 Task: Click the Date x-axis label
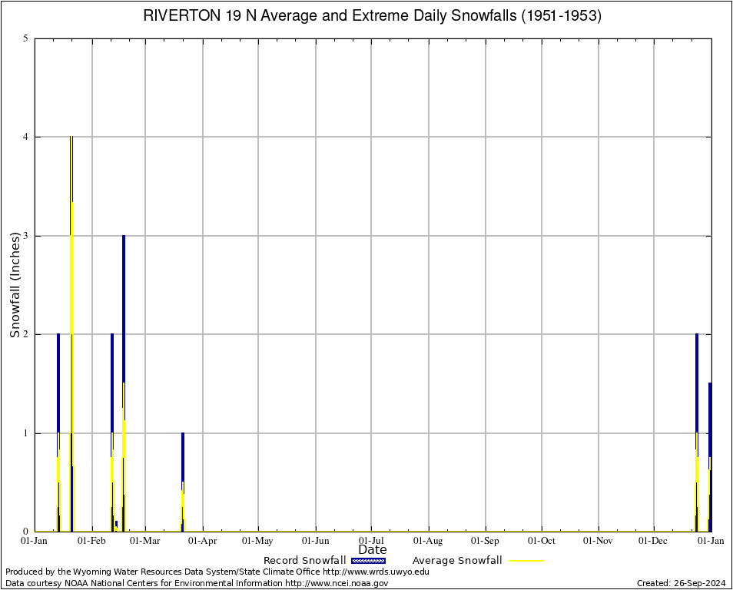(x=373, y=550)
